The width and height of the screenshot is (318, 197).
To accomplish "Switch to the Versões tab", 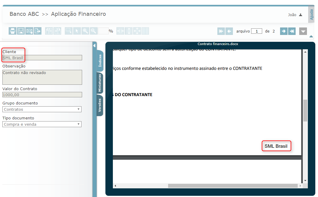I will point(100,105).
